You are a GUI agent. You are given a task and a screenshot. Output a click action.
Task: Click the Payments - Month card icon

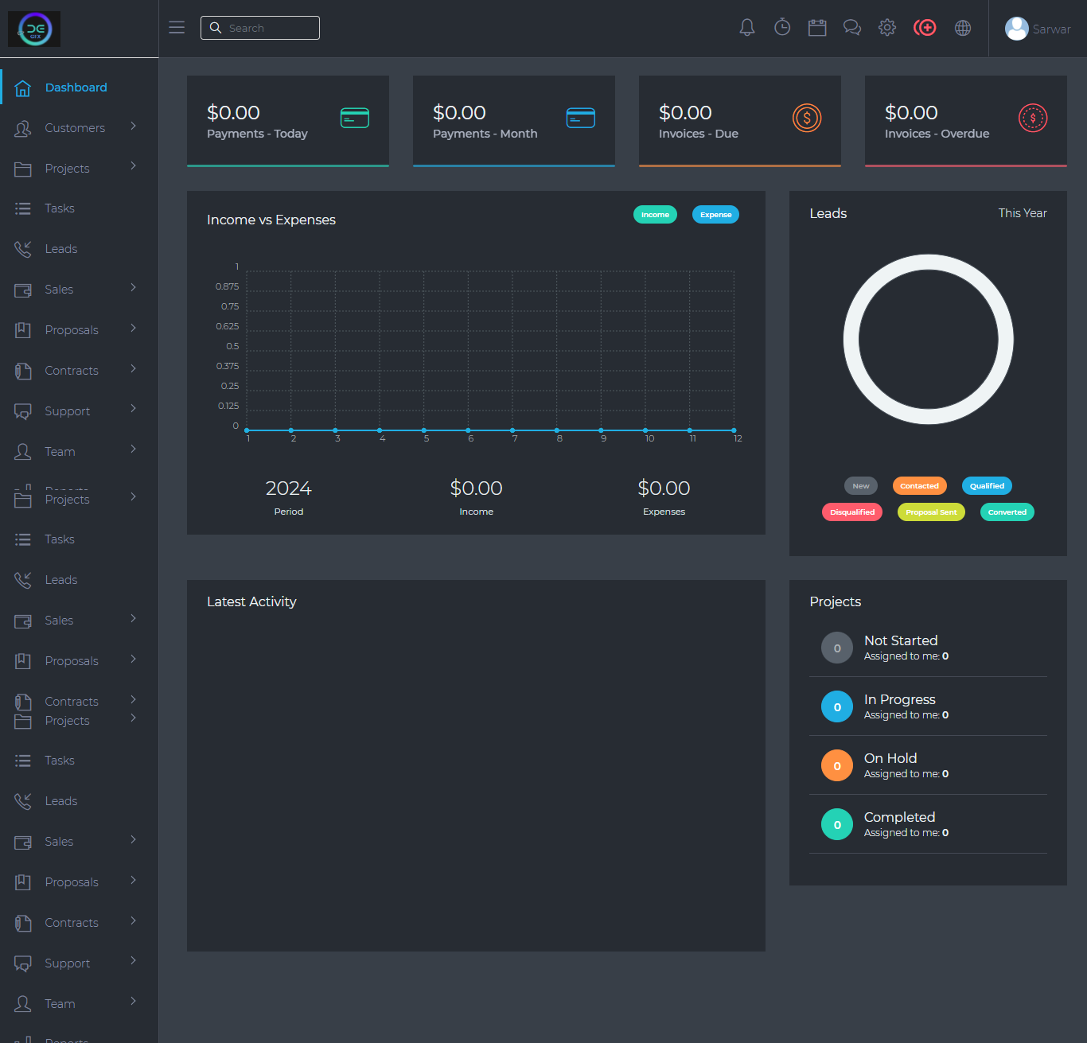click(x=581, y=118)
